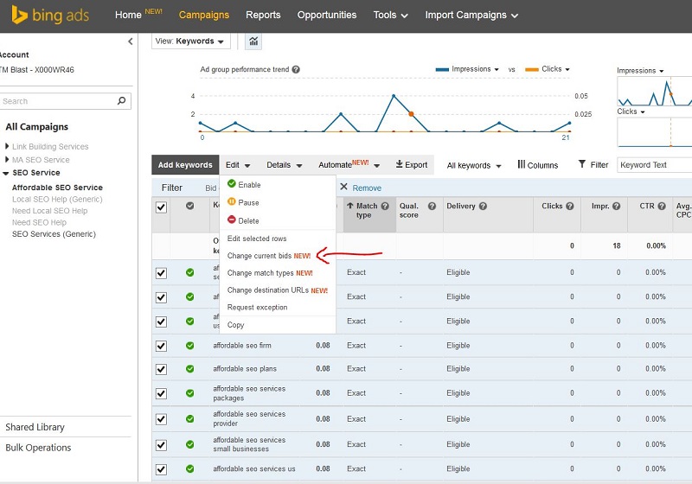692x484 pixels.
Task: Open the Impressions metric dropdown in the chart legend
Action: pos(475,69)
